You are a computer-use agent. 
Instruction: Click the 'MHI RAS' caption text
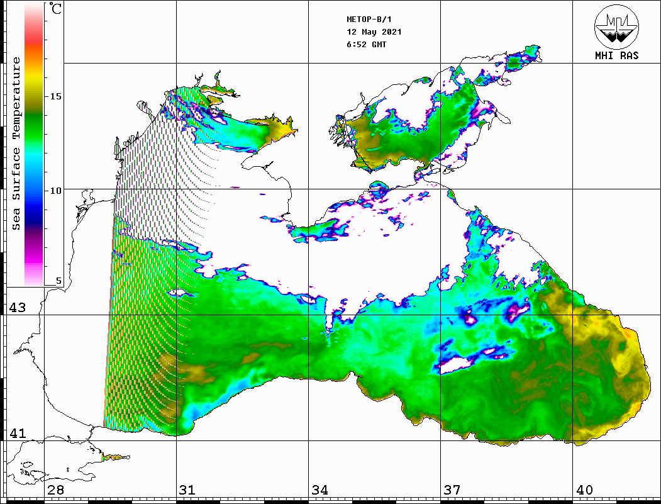pyautogui.click(x=616, y=55)
